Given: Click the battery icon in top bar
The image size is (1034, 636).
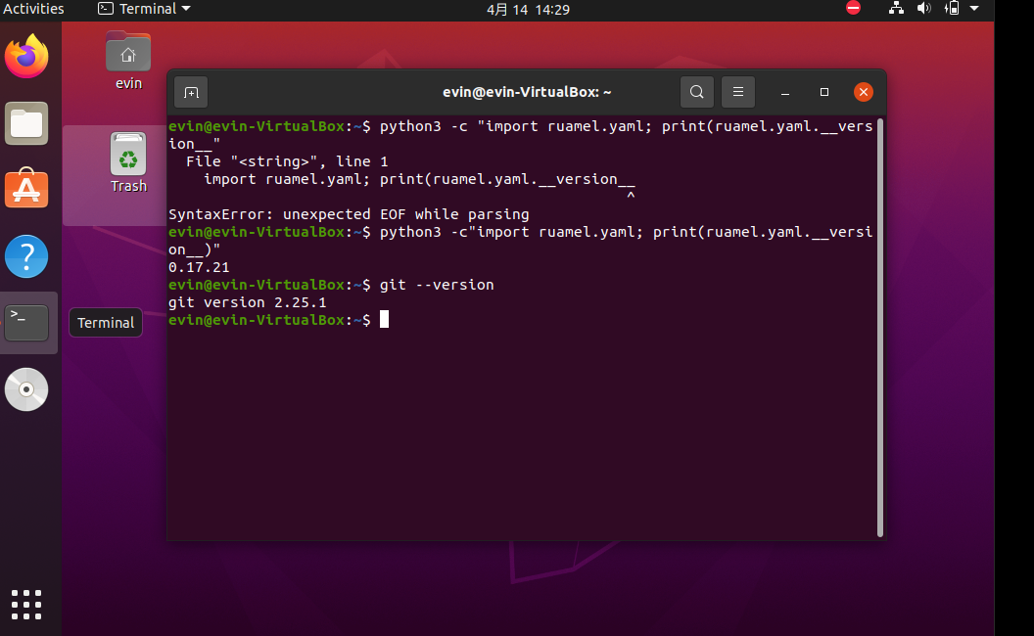Looking at the screenshot, I should [952, 8].
